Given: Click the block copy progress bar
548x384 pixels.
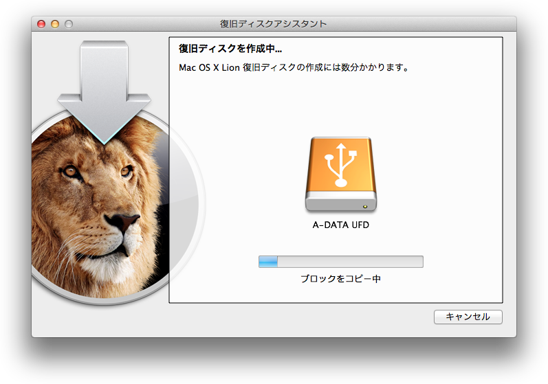Looking at the screenshot, I should point(341,262).
